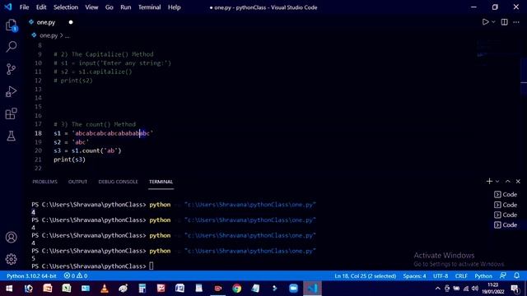Open notifications bell in status bar
Viewport: 527px width, 296px height.
(516, 276)
